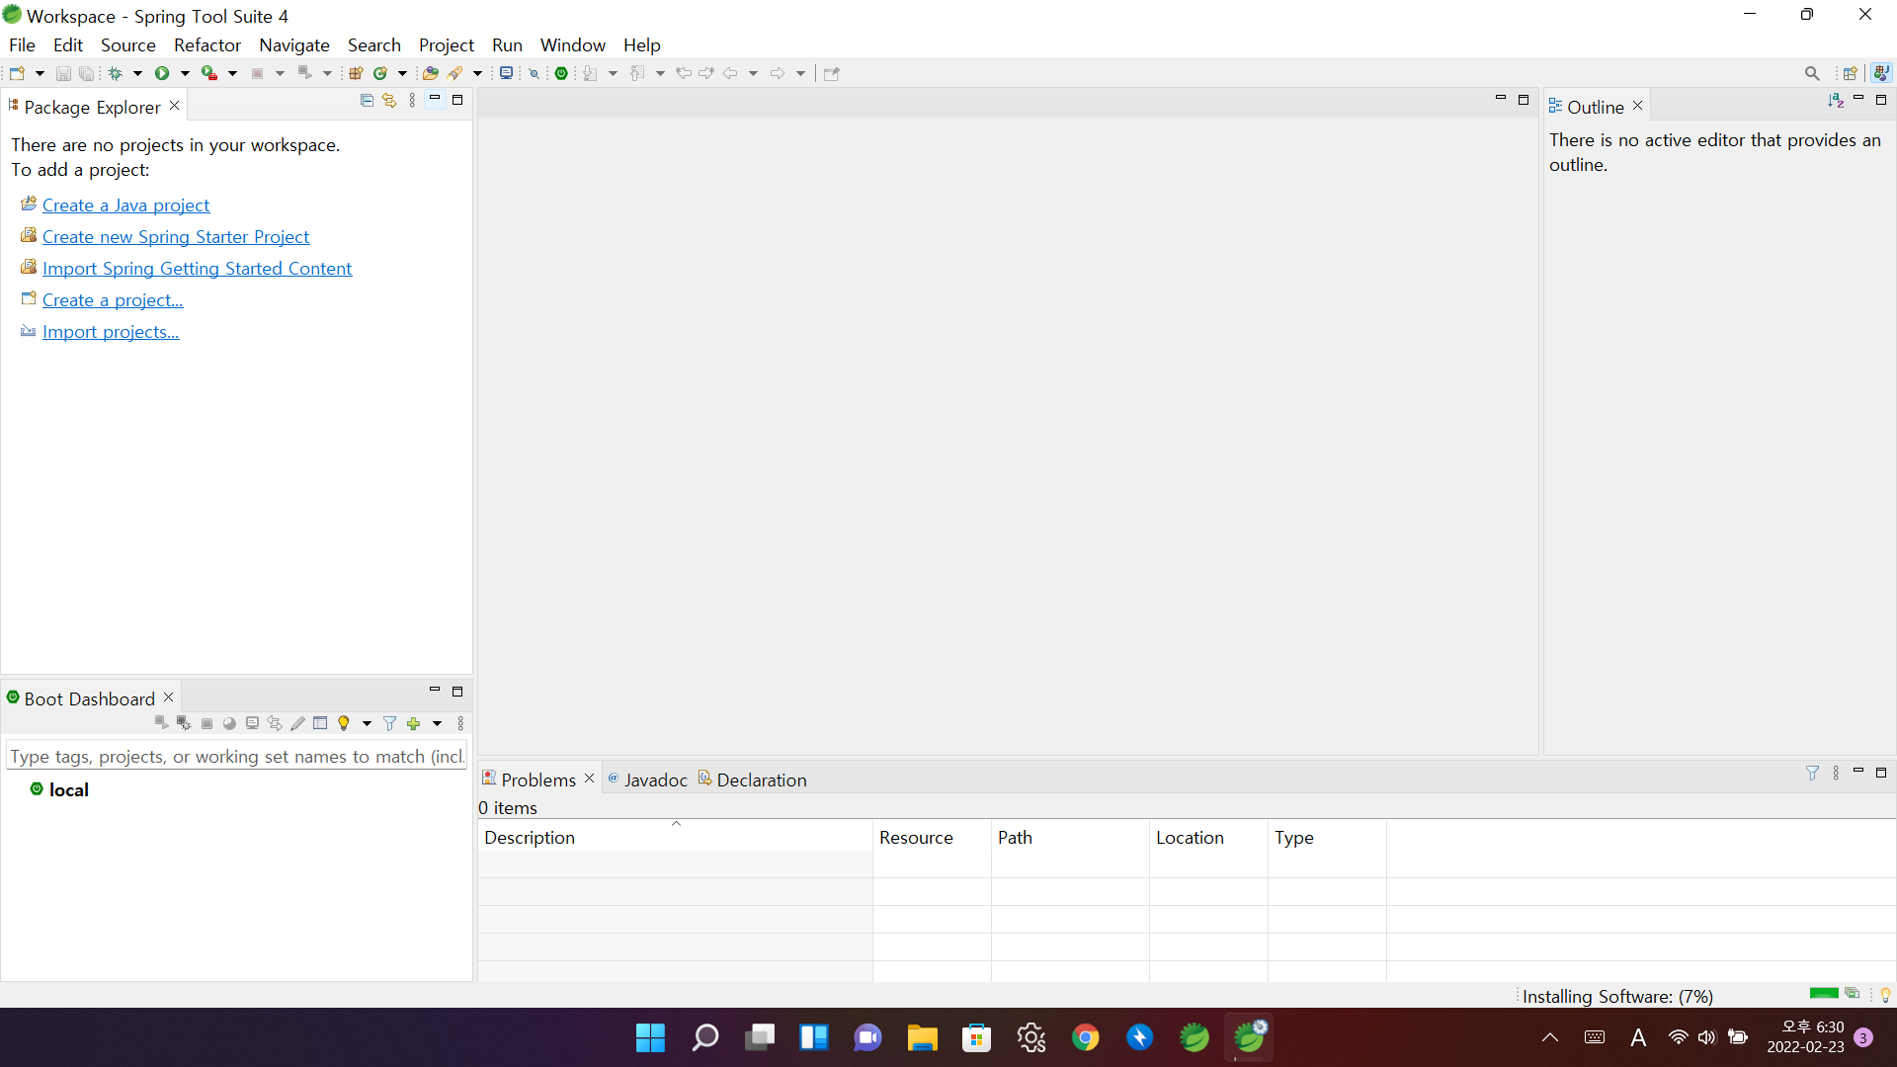Image resolution: width=1897 pixels, height=1067 pixels.
Task: Click the Open Type icon
Action: (430, 73)
